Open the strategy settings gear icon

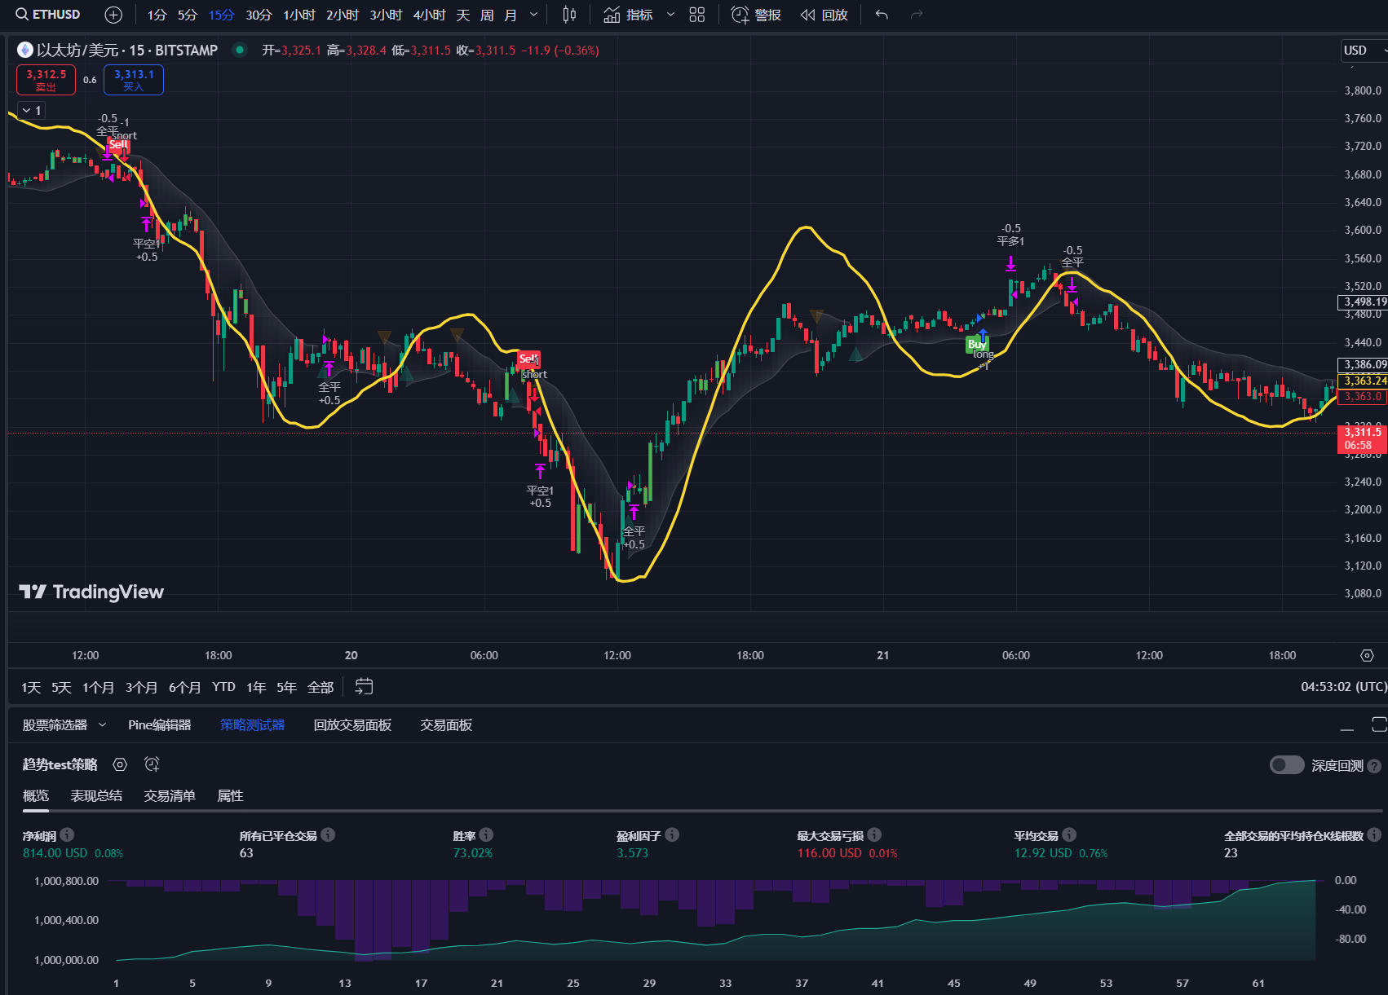tap(120, 764)
